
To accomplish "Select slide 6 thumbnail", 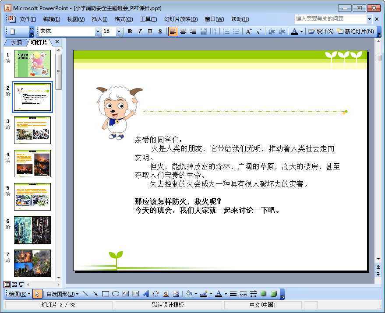I will pyautogui.click(x=32, y=230).
